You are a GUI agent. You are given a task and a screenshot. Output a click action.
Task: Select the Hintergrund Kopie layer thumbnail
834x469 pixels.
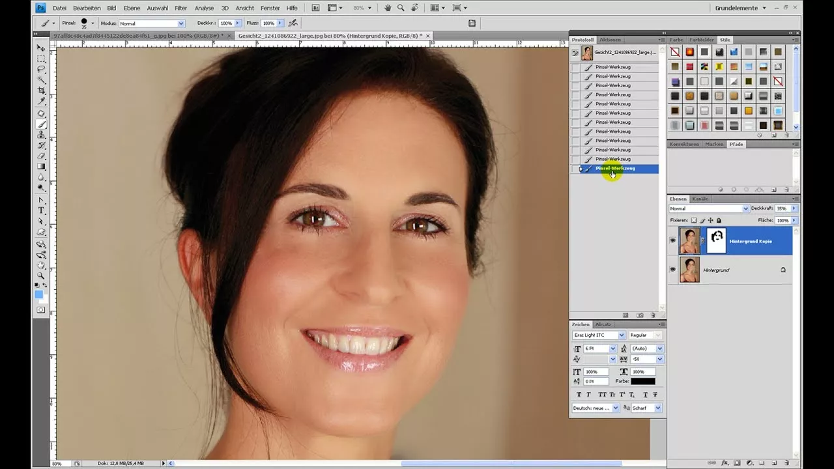tap(689, 240)
